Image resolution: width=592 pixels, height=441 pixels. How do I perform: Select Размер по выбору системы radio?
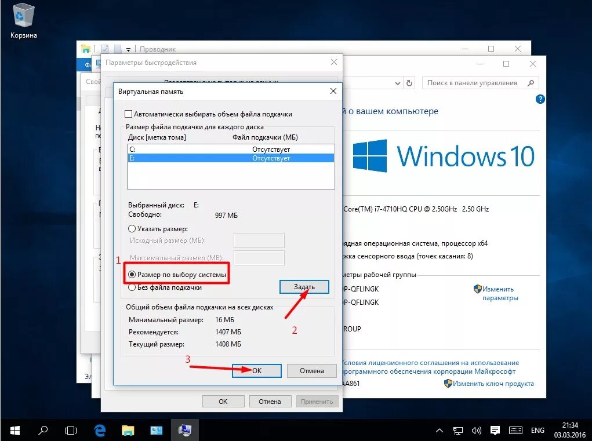(x=132, y=275)
